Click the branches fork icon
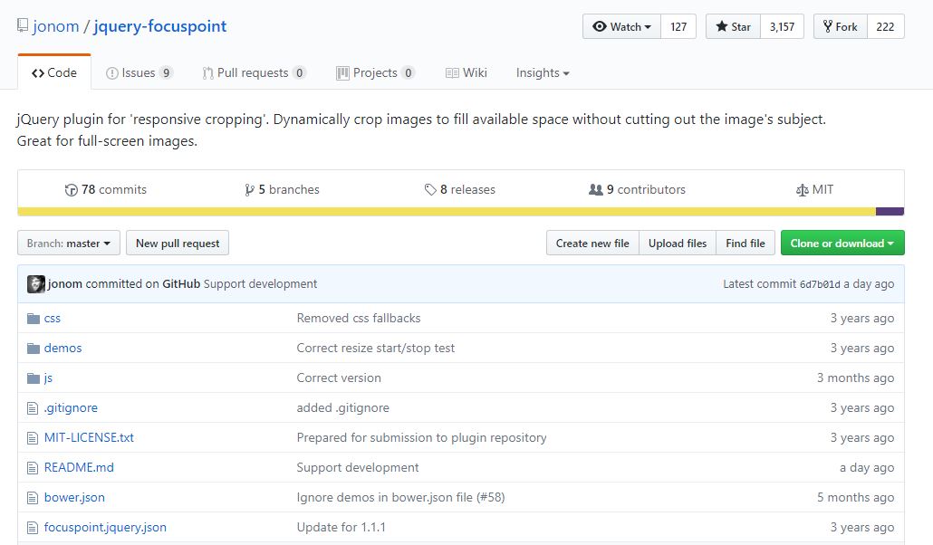 pos(249,190)
